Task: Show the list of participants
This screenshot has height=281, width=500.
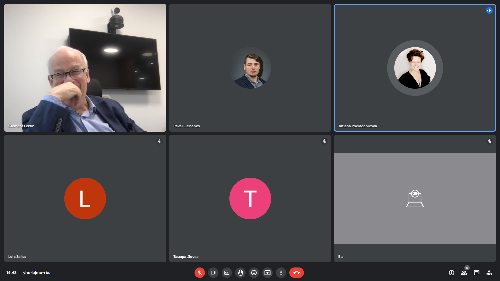Action: click(x=464, y=273)
